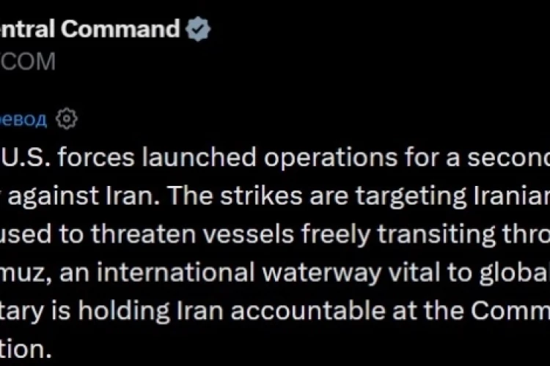The image size is (550, 366).
Task: Click the blue verified badge beside Central Command
Action: [198, 29]
